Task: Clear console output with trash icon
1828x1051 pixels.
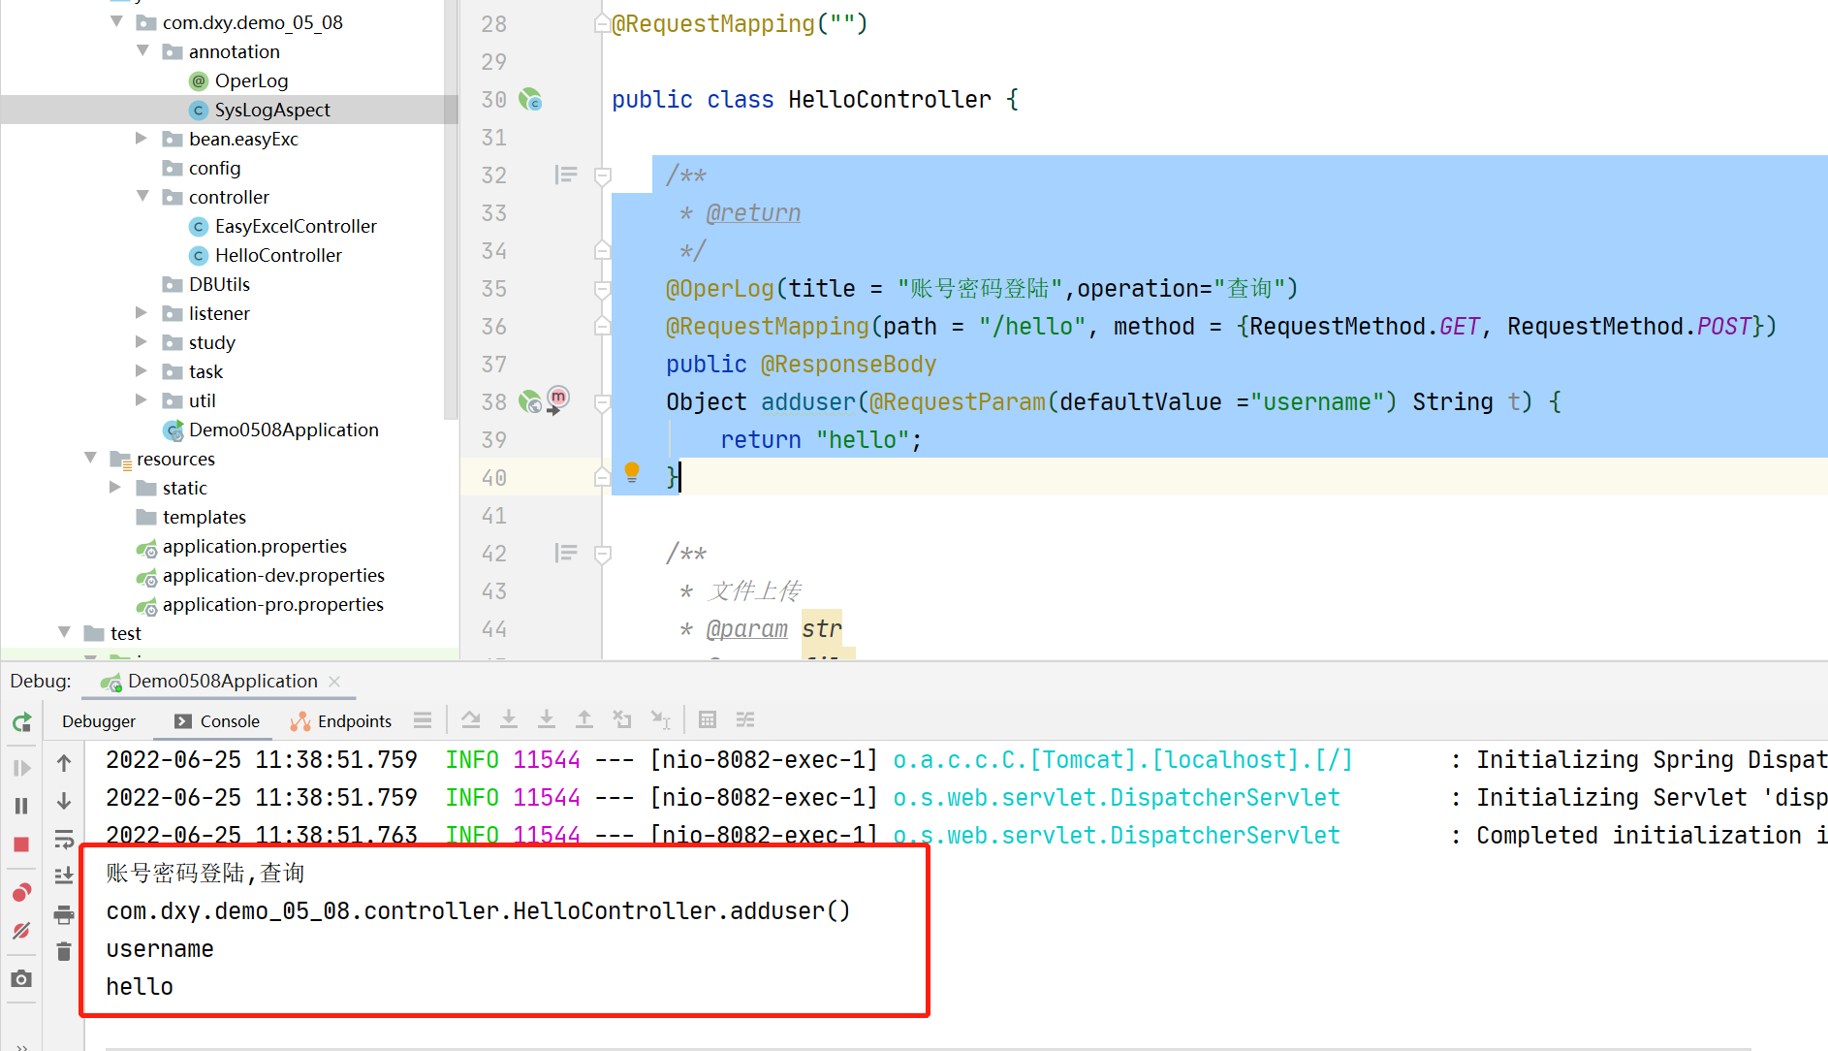Action: [64, 951]
